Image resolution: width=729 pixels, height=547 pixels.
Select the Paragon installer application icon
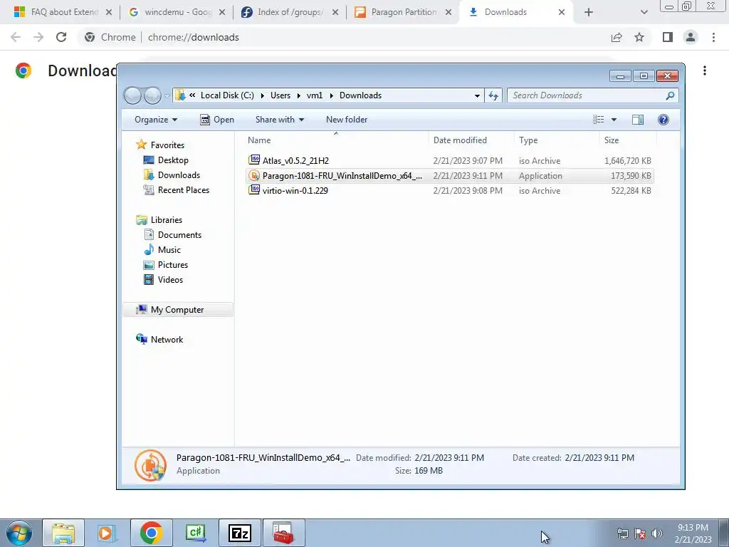tap(254, 175)
